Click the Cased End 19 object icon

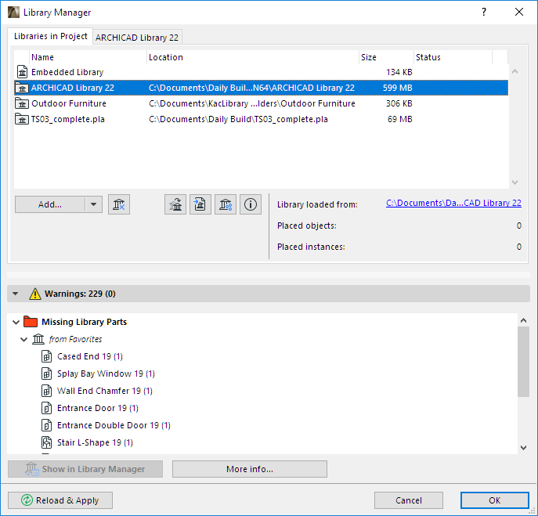pyautogui.click(x=47, y=356)
